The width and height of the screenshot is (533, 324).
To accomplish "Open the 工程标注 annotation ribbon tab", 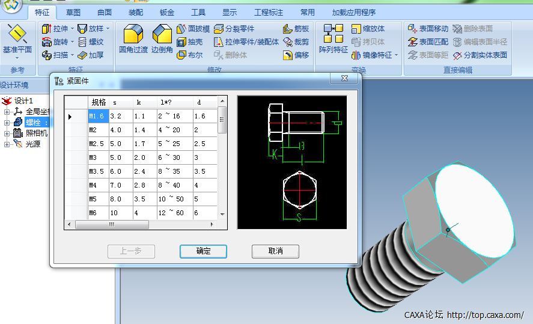I will pyautogui.click(x=269, y=12).
